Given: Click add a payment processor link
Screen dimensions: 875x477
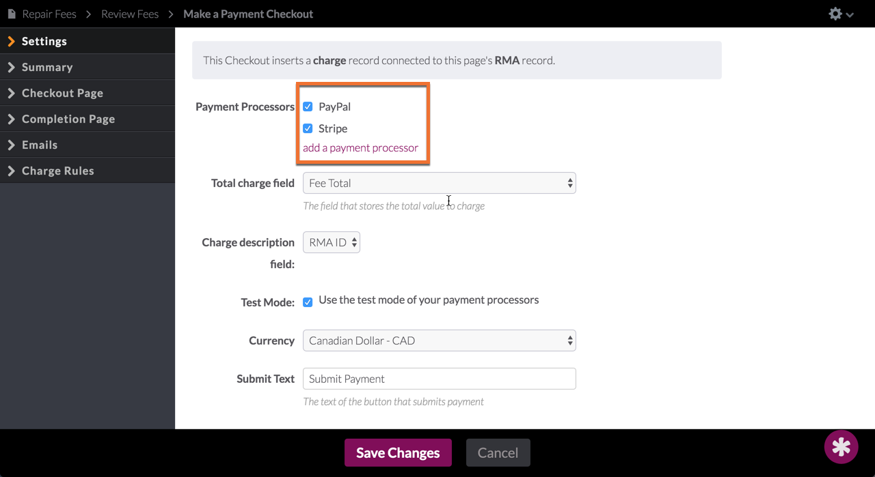Looking at the screenshot, I should [360, 147].
